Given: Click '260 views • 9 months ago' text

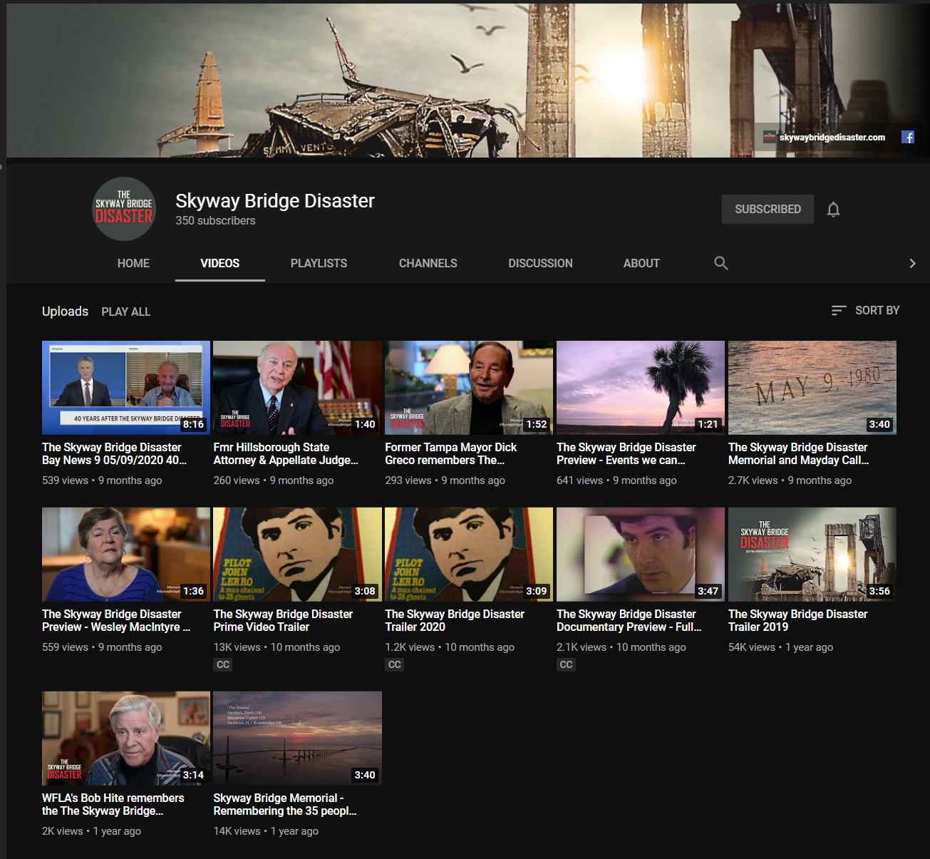Looking at the screenshot, I should (274, 480).
